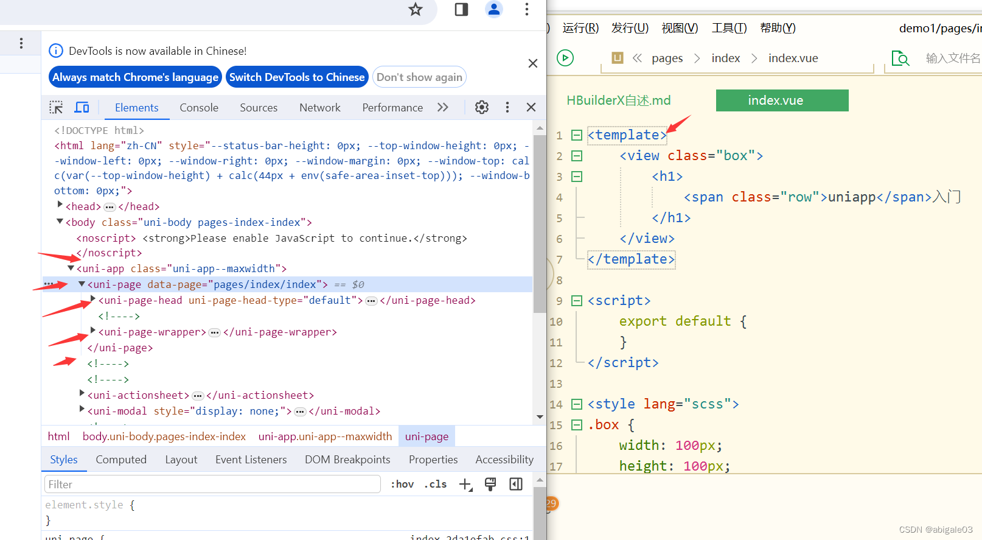Select uni-app breadcrumb item
The width and height of the screenshot is (982, 540).
point(325,437)
